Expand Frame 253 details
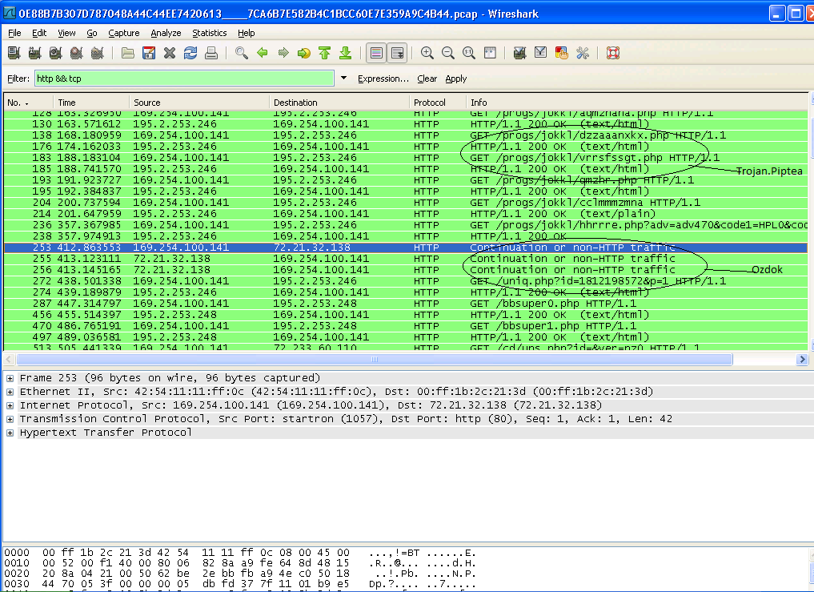The image size is (814, 592). pos(10,378)
